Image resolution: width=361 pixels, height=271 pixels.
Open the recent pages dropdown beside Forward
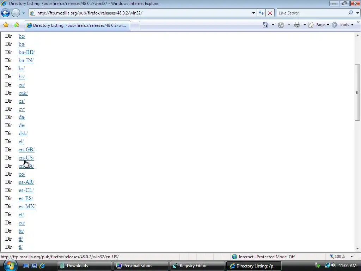(x=23, y=13)
